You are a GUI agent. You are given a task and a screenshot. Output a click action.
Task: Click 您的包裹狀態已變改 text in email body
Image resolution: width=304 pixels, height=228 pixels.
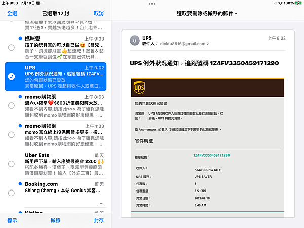click(151, 103)
